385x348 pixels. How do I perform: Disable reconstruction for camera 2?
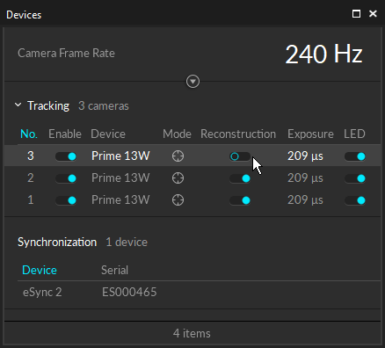(240, 178)
